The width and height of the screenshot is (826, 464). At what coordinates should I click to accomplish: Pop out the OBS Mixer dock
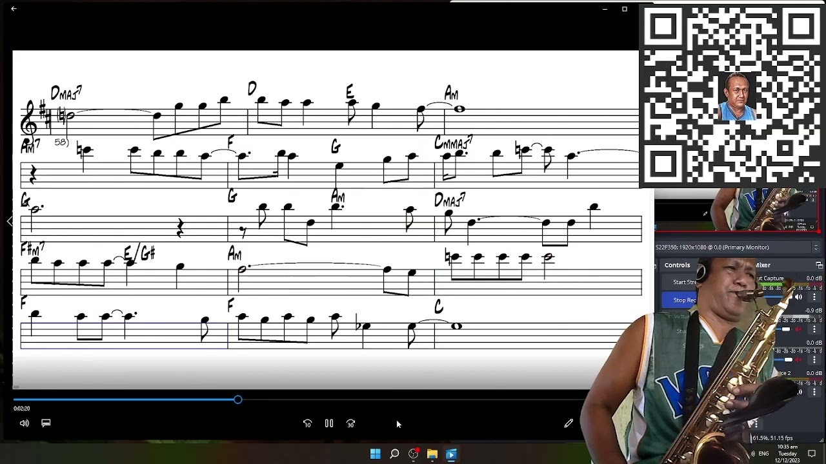[x=819, y=265]
